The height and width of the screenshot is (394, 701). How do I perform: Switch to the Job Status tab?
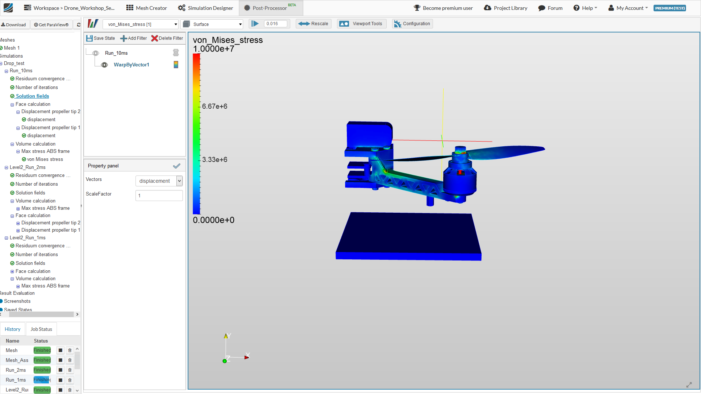(41, 329)
